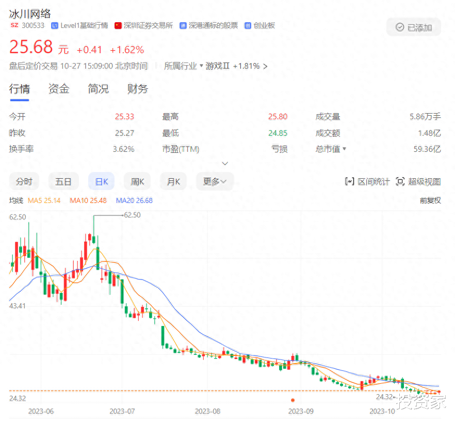Image resolution: width=455 pixels, height=421 pixels.
Task: Click the MA5 25.14 legend
Action: (x=44, y=200)
